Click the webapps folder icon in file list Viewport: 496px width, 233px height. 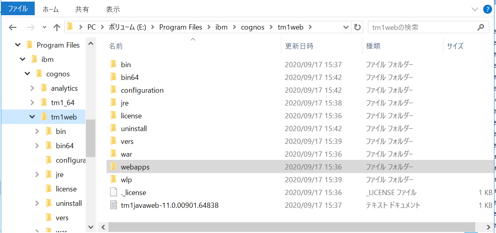114,167
